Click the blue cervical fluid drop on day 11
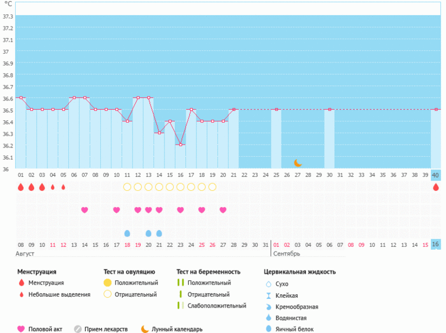This screenshot has height=333, width=446. 127,233
